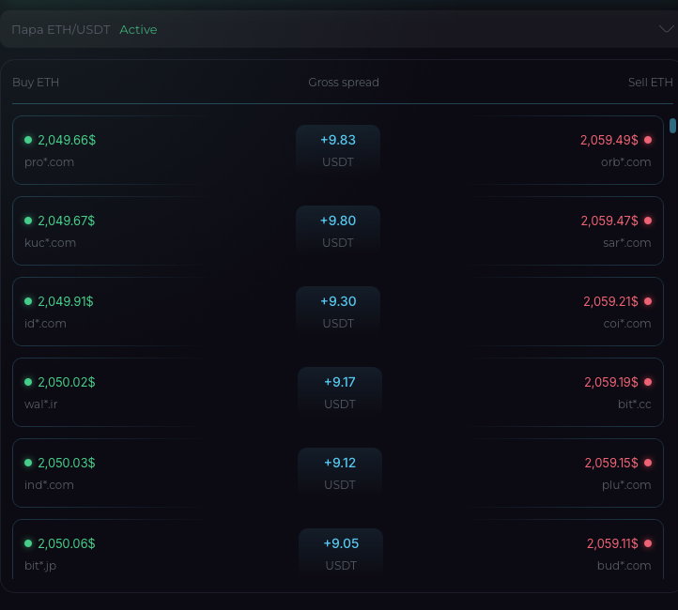This screenshot has width=678, height=610.
Task: Open the +9.83 USDT spread badge
Action: (338, 150)
